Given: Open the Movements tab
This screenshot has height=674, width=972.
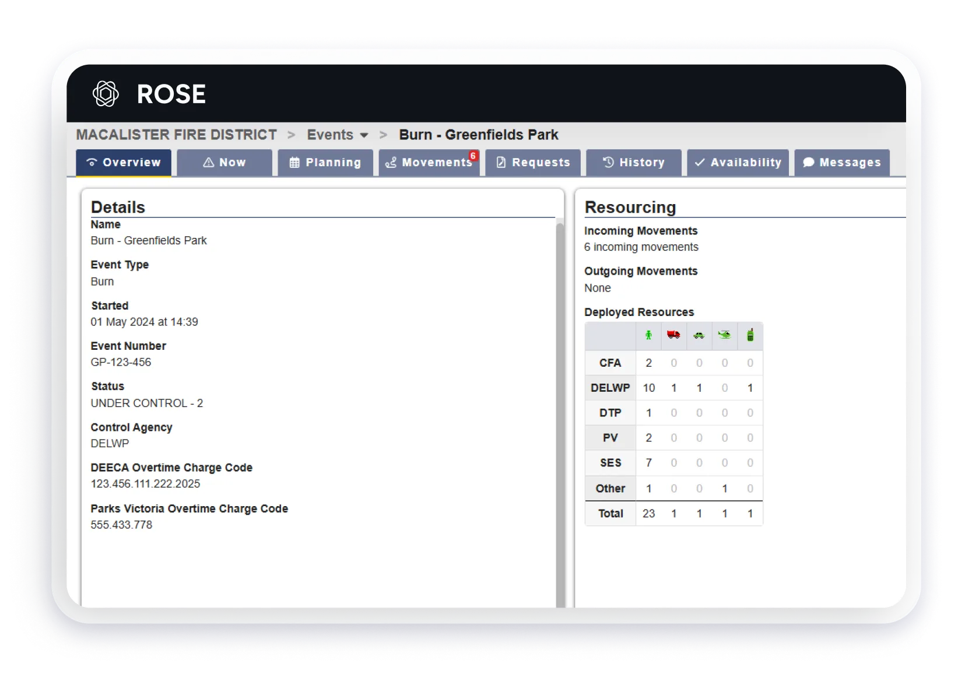Looking at the screenshot, I should (430, 163).
